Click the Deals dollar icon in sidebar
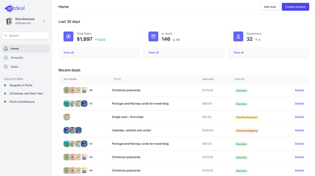Viewport: 315px width, 176px height. [6, 67]
